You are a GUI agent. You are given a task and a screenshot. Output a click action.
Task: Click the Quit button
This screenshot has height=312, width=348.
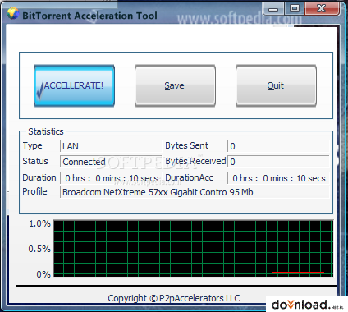click(x=276, y=85)
